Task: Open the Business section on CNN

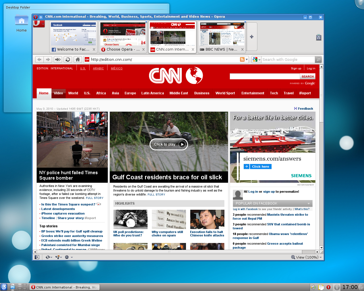Action: [x=202, y=93]
